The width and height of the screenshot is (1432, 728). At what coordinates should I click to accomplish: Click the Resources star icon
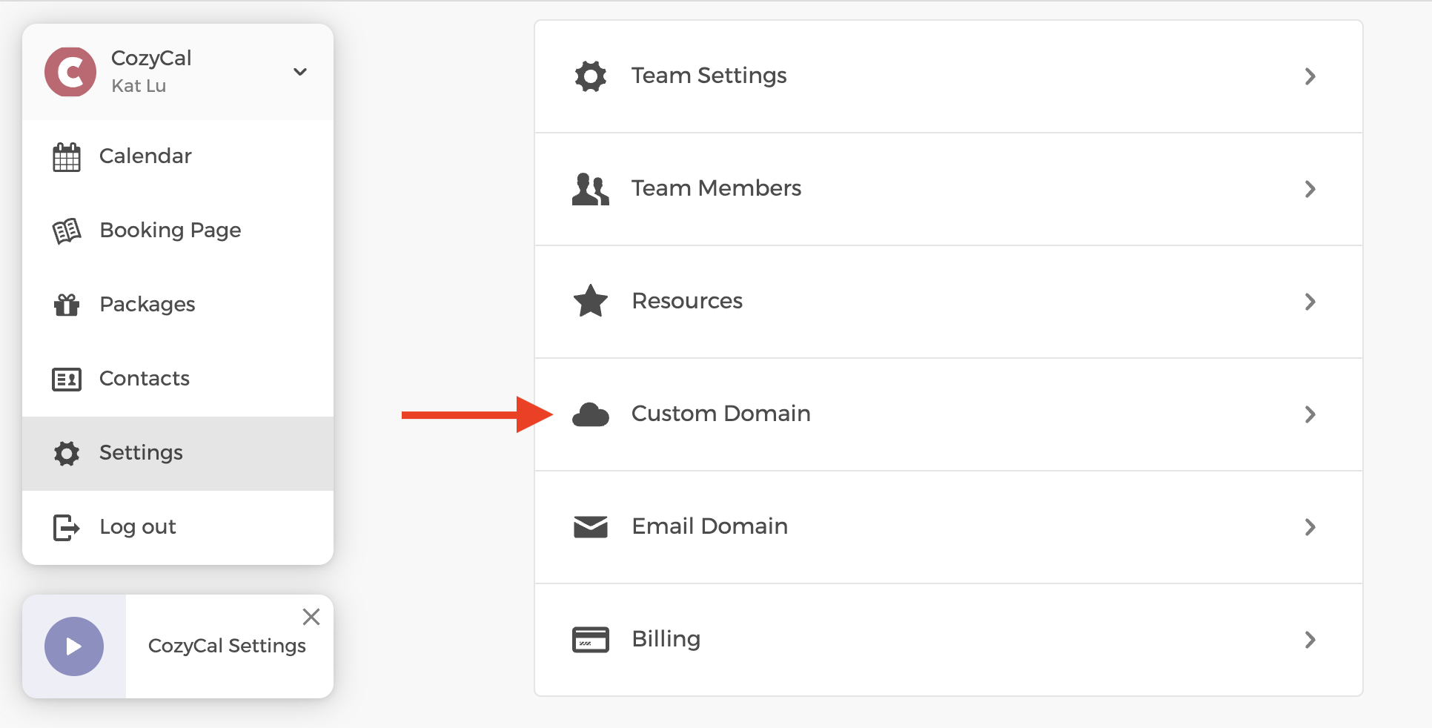[591, 301]
